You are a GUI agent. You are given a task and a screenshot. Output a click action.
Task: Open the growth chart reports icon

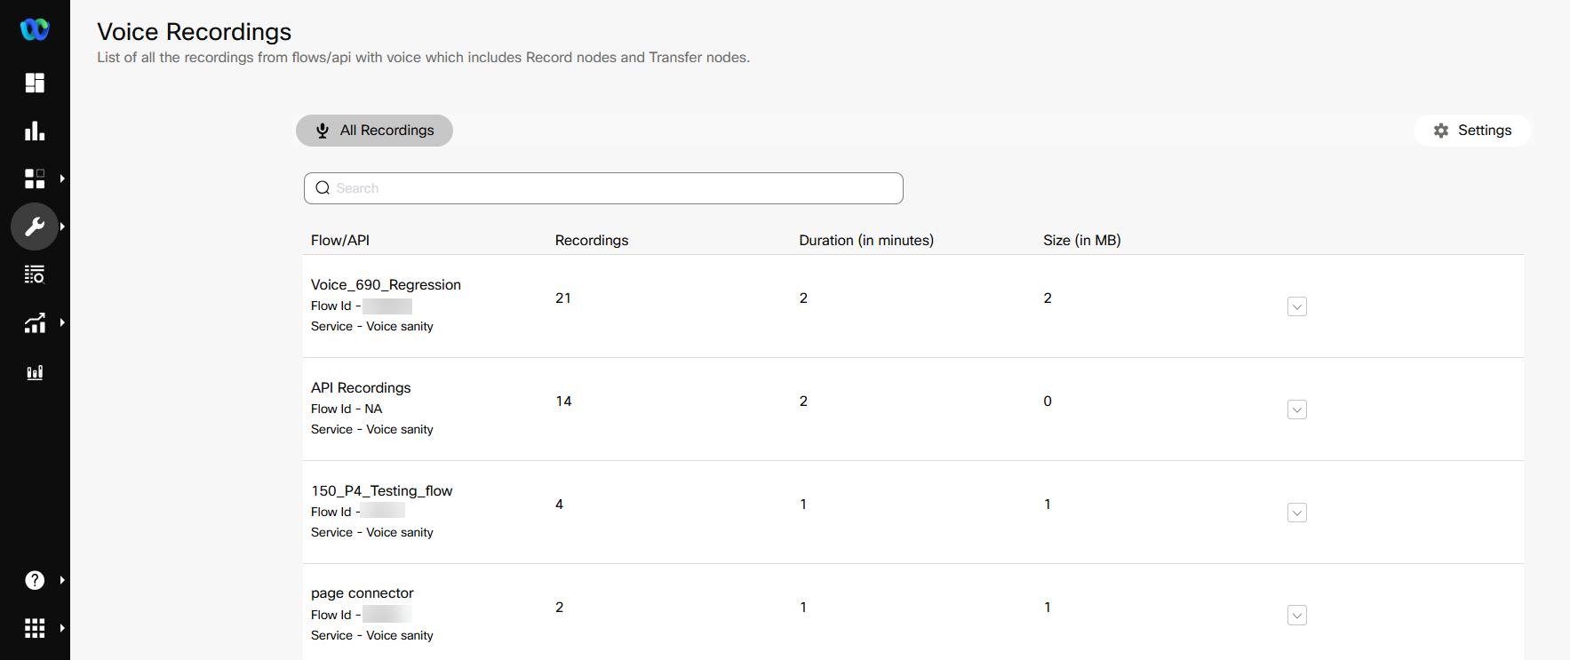[x=35, y=322]
